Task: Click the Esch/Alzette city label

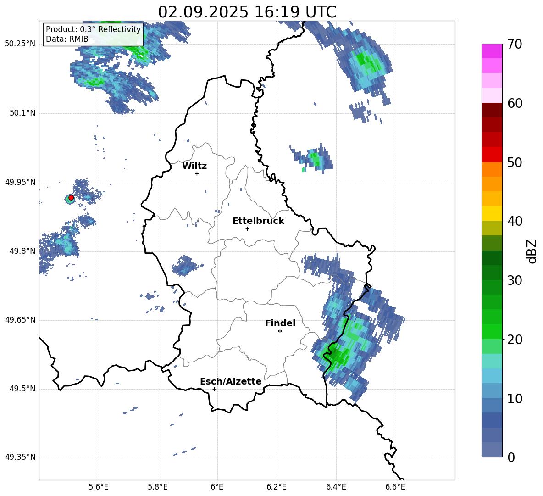Action: pos(231,382)
